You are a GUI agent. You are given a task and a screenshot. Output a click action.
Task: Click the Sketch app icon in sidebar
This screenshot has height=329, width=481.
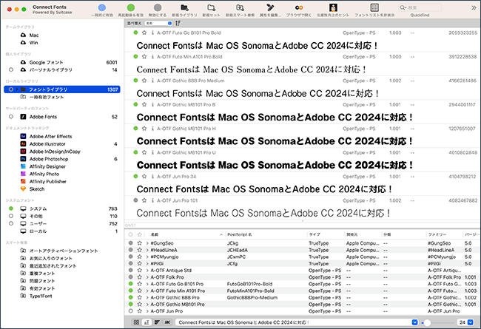tap(23, 189)
